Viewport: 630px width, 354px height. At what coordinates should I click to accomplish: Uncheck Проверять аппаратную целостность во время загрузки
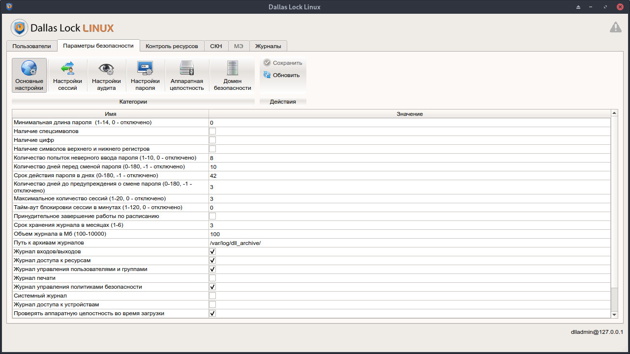pos(212,313)
